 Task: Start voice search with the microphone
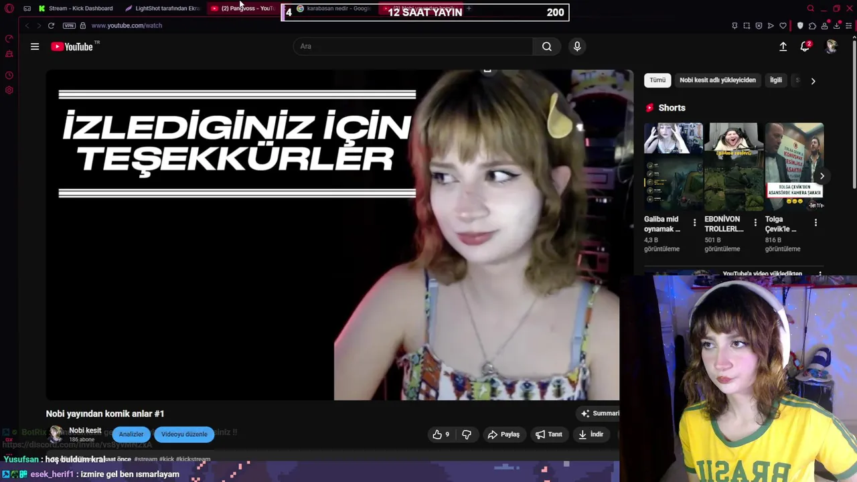[x=577, y=46]
